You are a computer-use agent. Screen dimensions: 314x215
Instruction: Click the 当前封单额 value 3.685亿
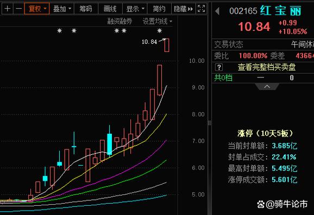[284, 146]
